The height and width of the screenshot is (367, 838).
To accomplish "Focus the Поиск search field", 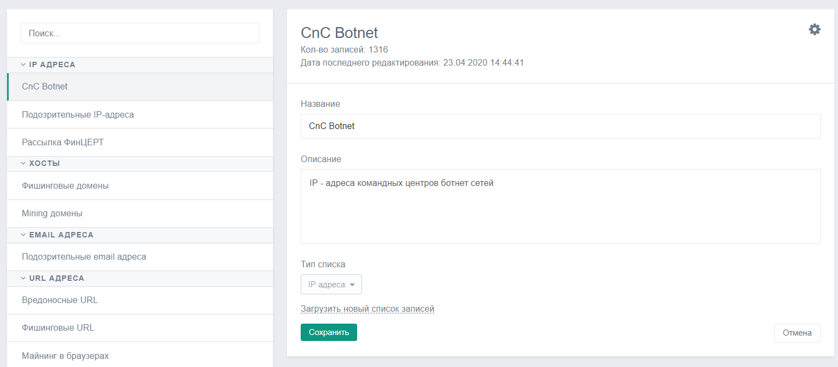I will (x=140, y=33).
